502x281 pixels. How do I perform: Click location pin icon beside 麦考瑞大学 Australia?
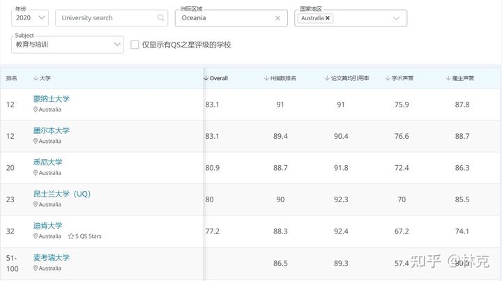[36, 268]
